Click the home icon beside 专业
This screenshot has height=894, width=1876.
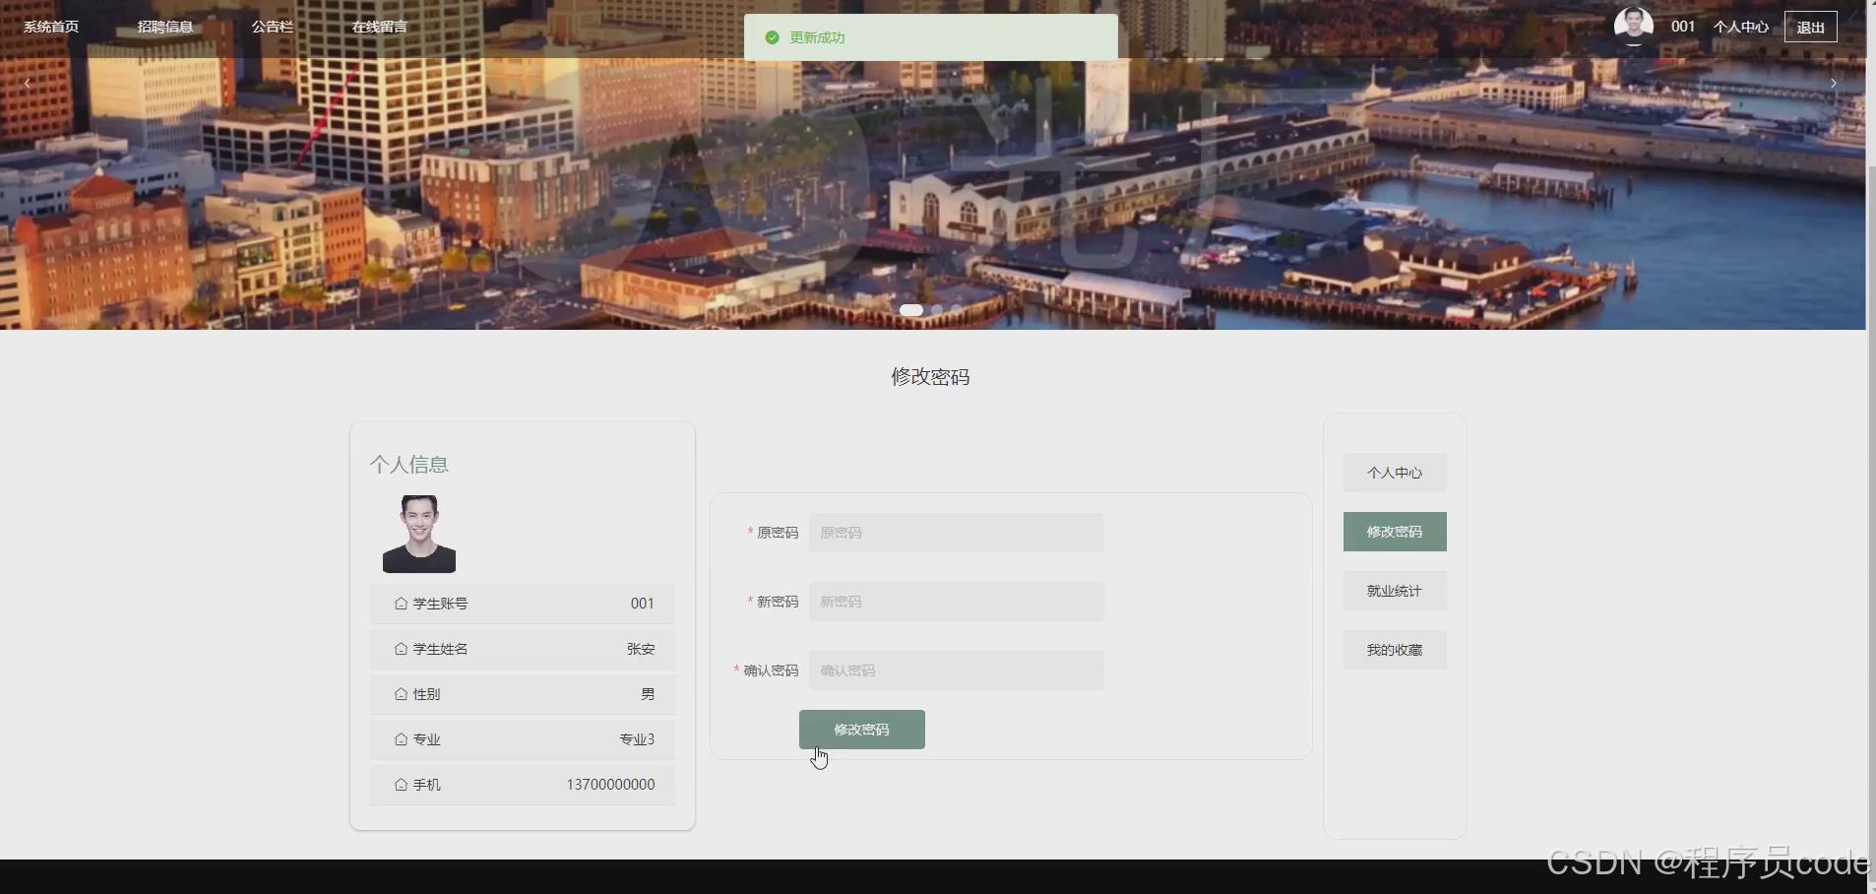(401, 739)
